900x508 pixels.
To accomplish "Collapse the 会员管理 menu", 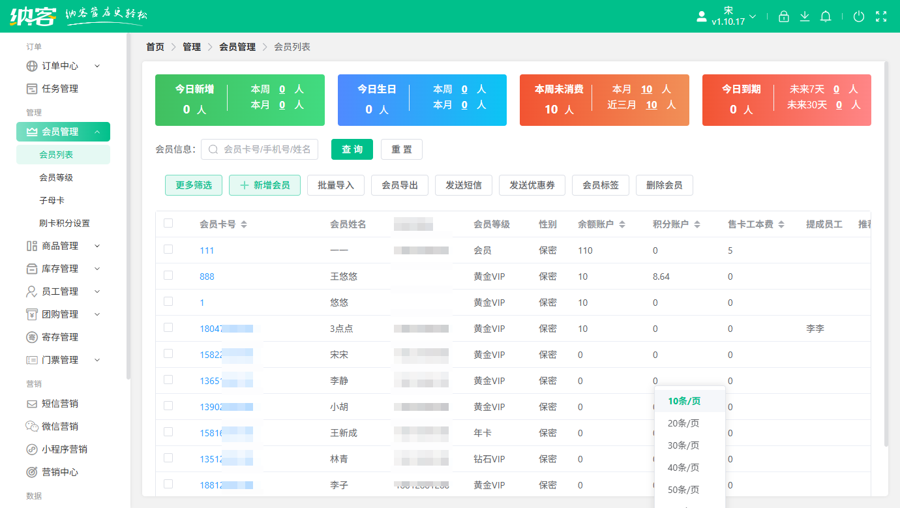I will 63,131.
